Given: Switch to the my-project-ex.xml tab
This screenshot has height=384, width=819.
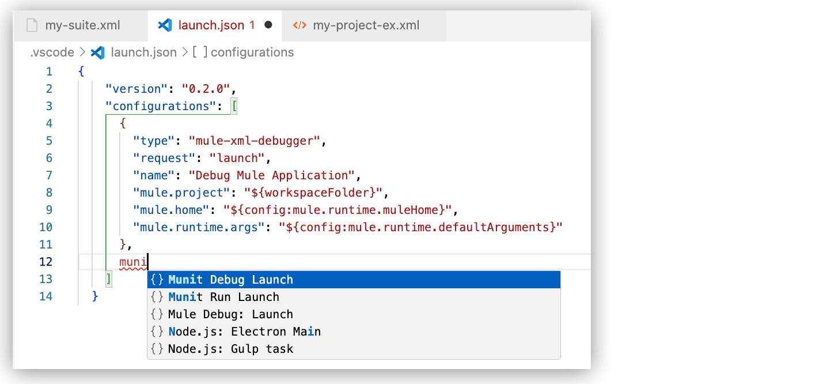Looking at the screenshot, I should 367,25.
